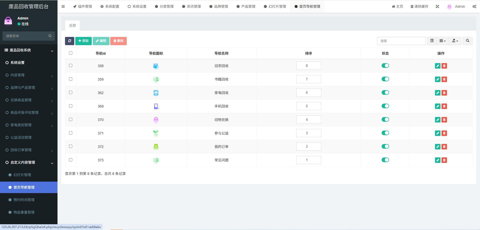The width and height of the screenshot is (480, 230).
Task: Switch to the 幻灯片管理 tab
Action: click(x=275, y=6)
